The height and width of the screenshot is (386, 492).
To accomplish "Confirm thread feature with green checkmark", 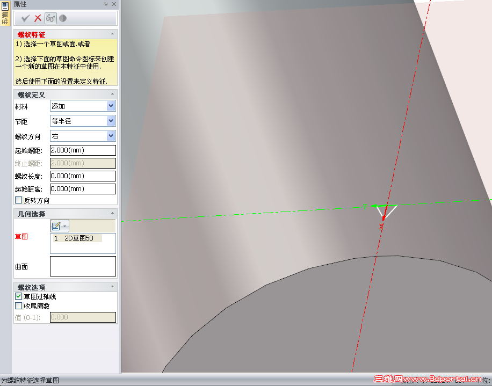I will (x=25, y=18).
